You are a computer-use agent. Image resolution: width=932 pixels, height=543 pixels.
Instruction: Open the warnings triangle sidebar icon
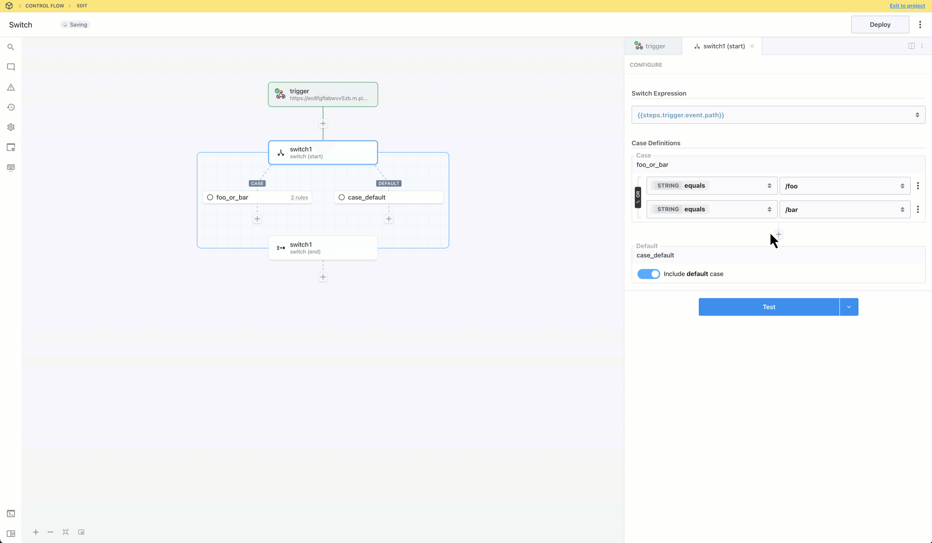pyautogui.click(x=11, y=87)
